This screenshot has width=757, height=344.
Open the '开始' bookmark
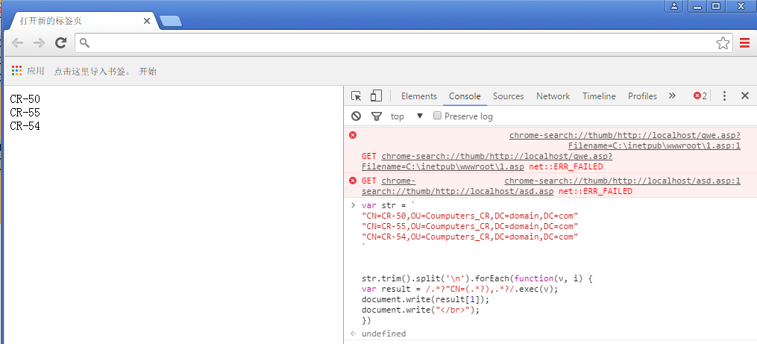coord(148,71)
